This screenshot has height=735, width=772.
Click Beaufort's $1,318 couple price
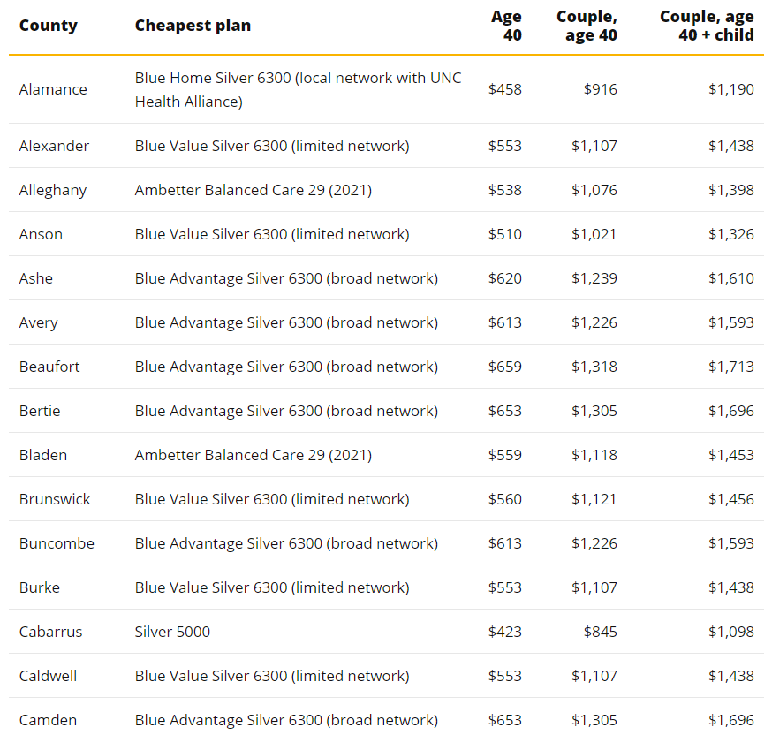coord(594,367)
